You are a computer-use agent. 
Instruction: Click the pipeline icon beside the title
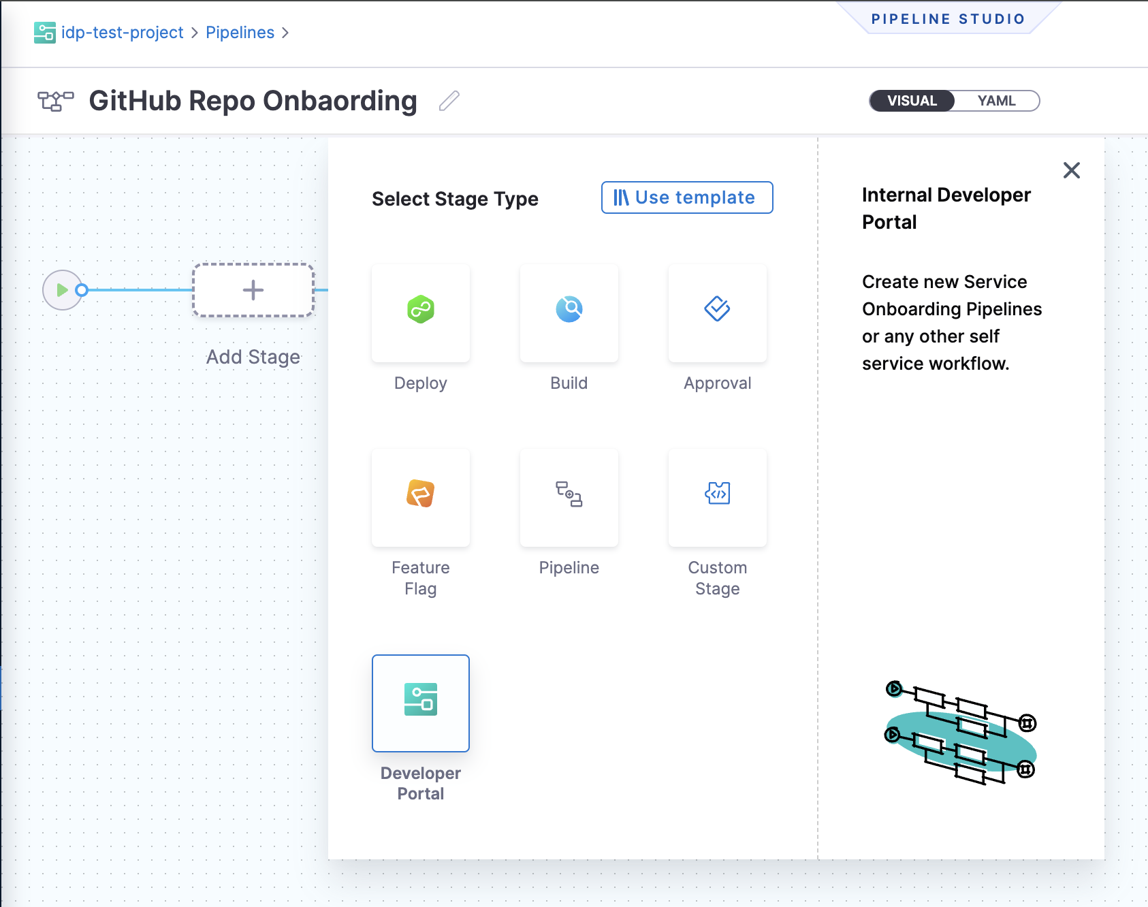(x=55, y=101)
